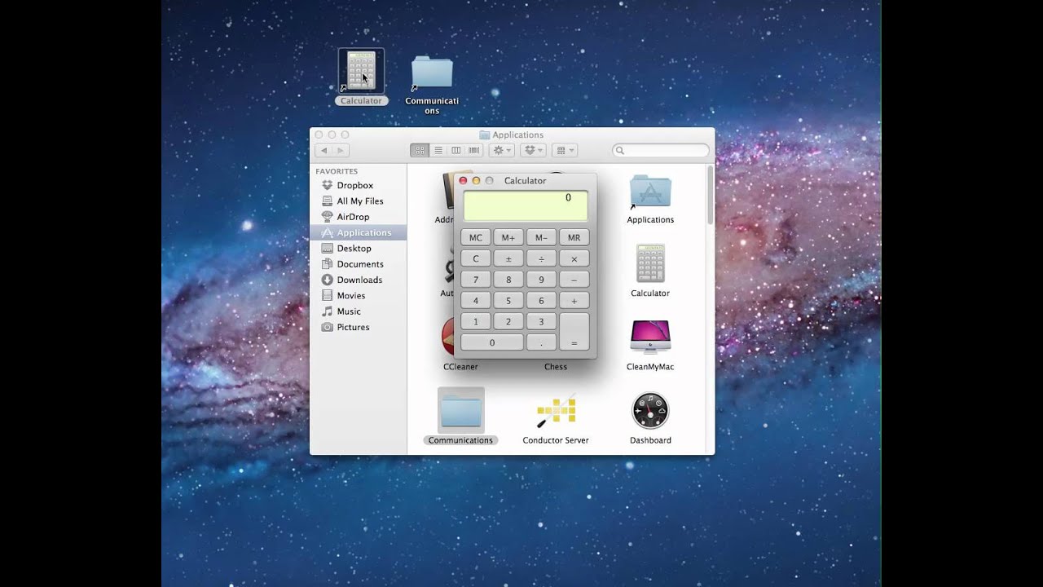Select the Calculator app icon in Finder

[x=649, y=264]
